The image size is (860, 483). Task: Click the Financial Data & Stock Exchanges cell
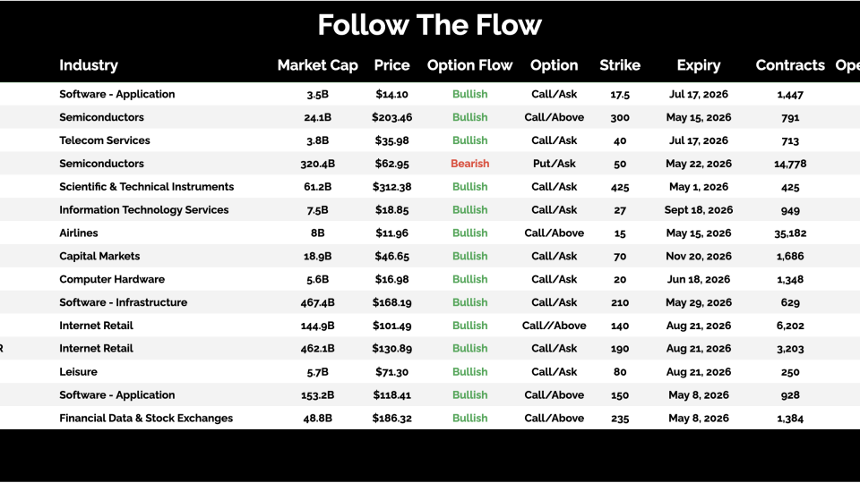146,419
